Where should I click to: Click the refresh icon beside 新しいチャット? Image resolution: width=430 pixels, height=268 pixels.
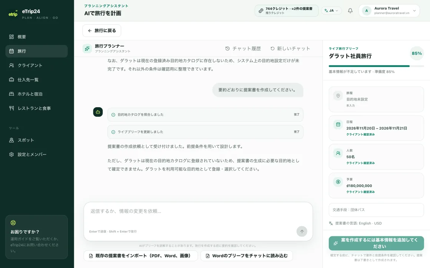[272, 48]
